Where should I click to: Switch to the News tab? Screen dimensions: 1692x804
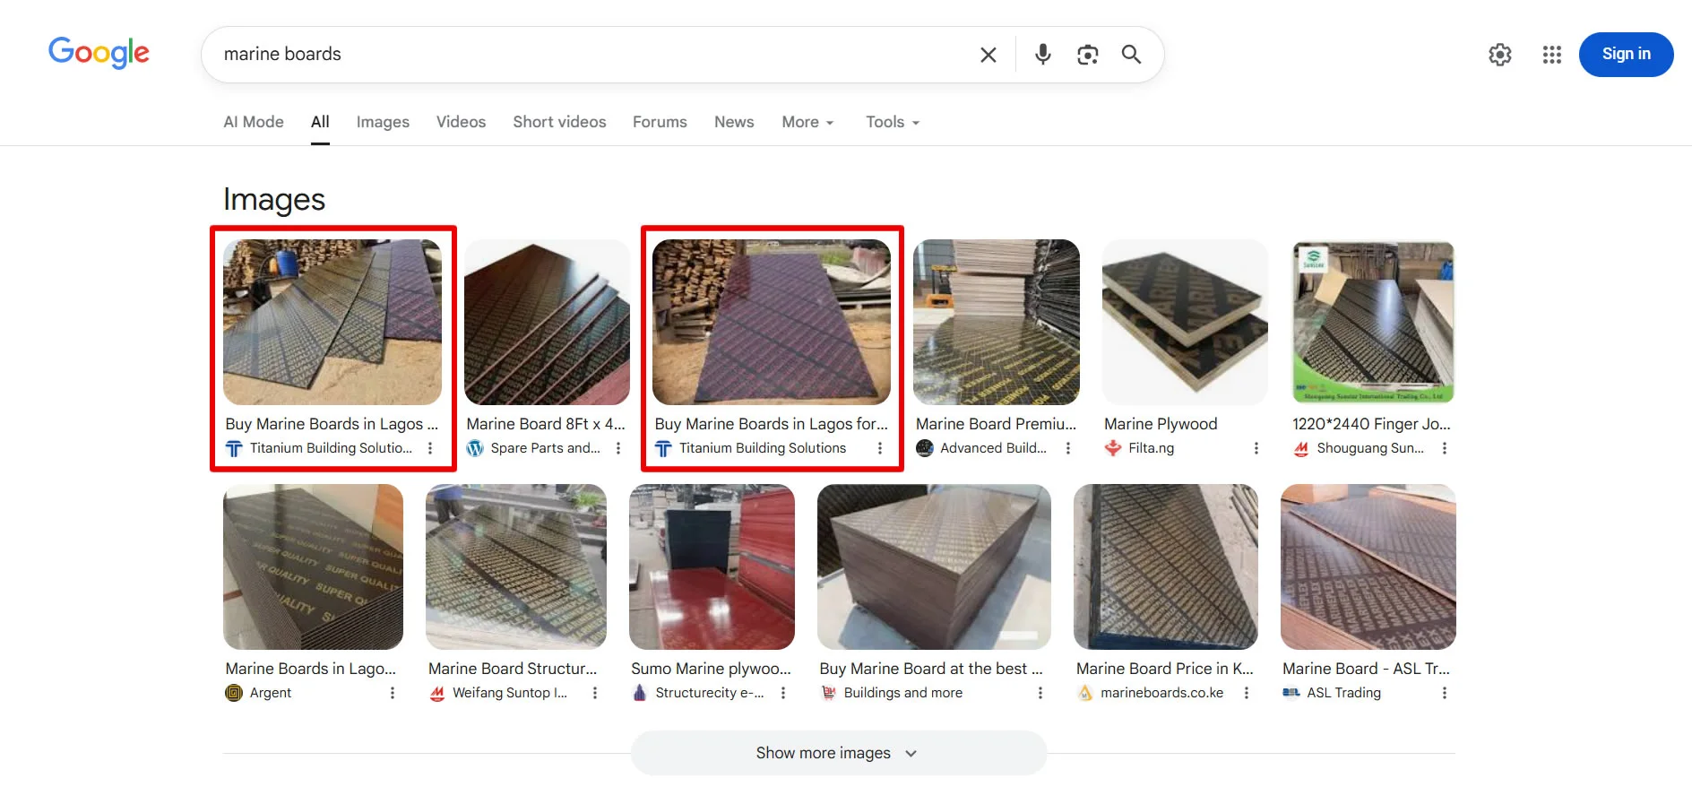pos(733,122)
